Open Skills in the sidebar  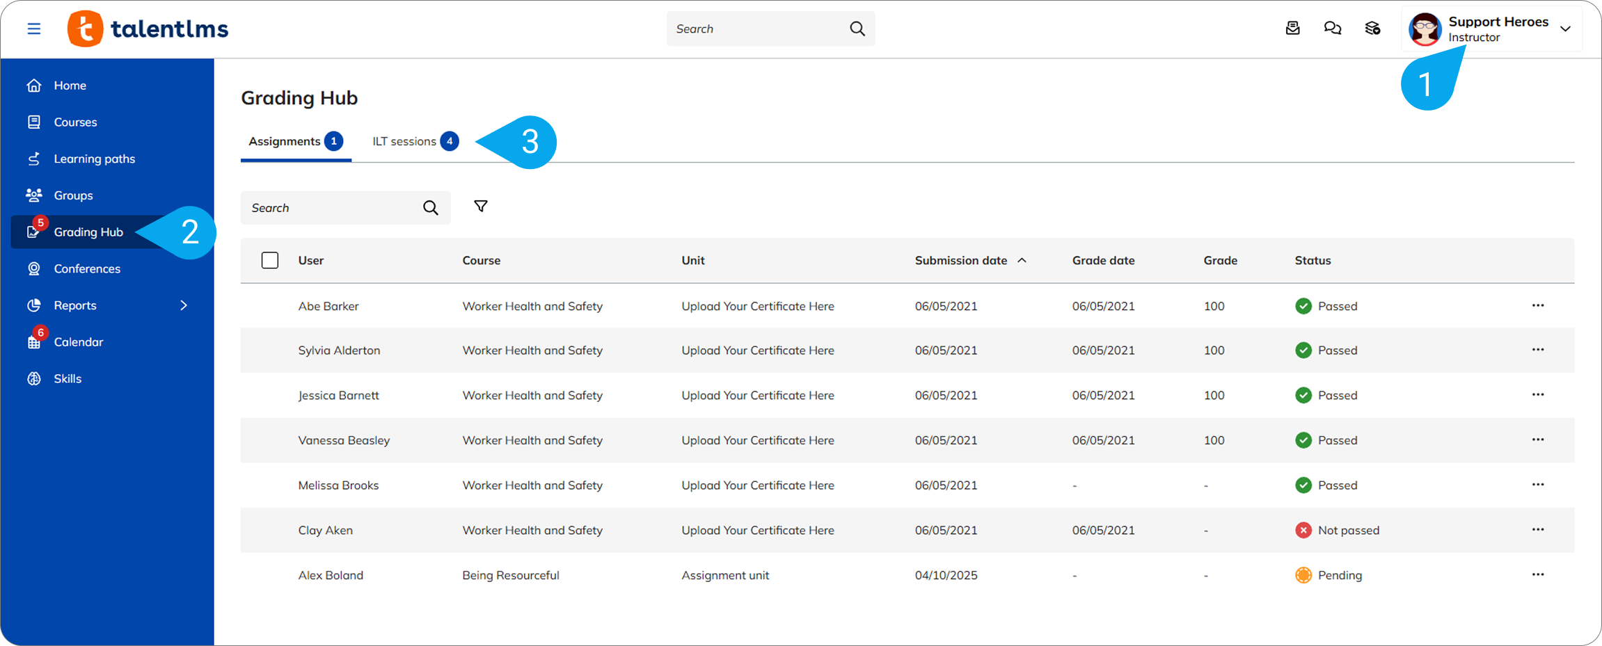coord(68,379)
